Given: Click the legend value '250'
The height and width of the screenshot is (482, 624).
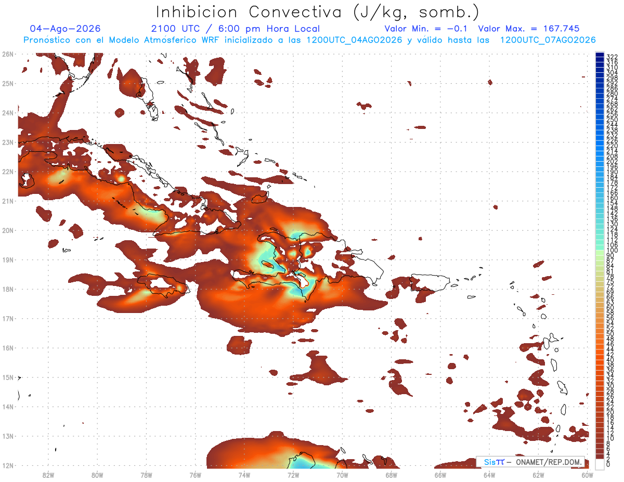Looking at the screenshot, I should coord(612,120).
